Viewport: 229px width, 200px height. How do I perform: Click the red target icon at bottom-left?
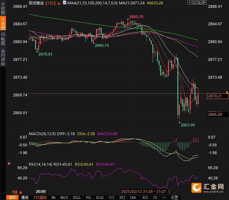click(9, 163)
